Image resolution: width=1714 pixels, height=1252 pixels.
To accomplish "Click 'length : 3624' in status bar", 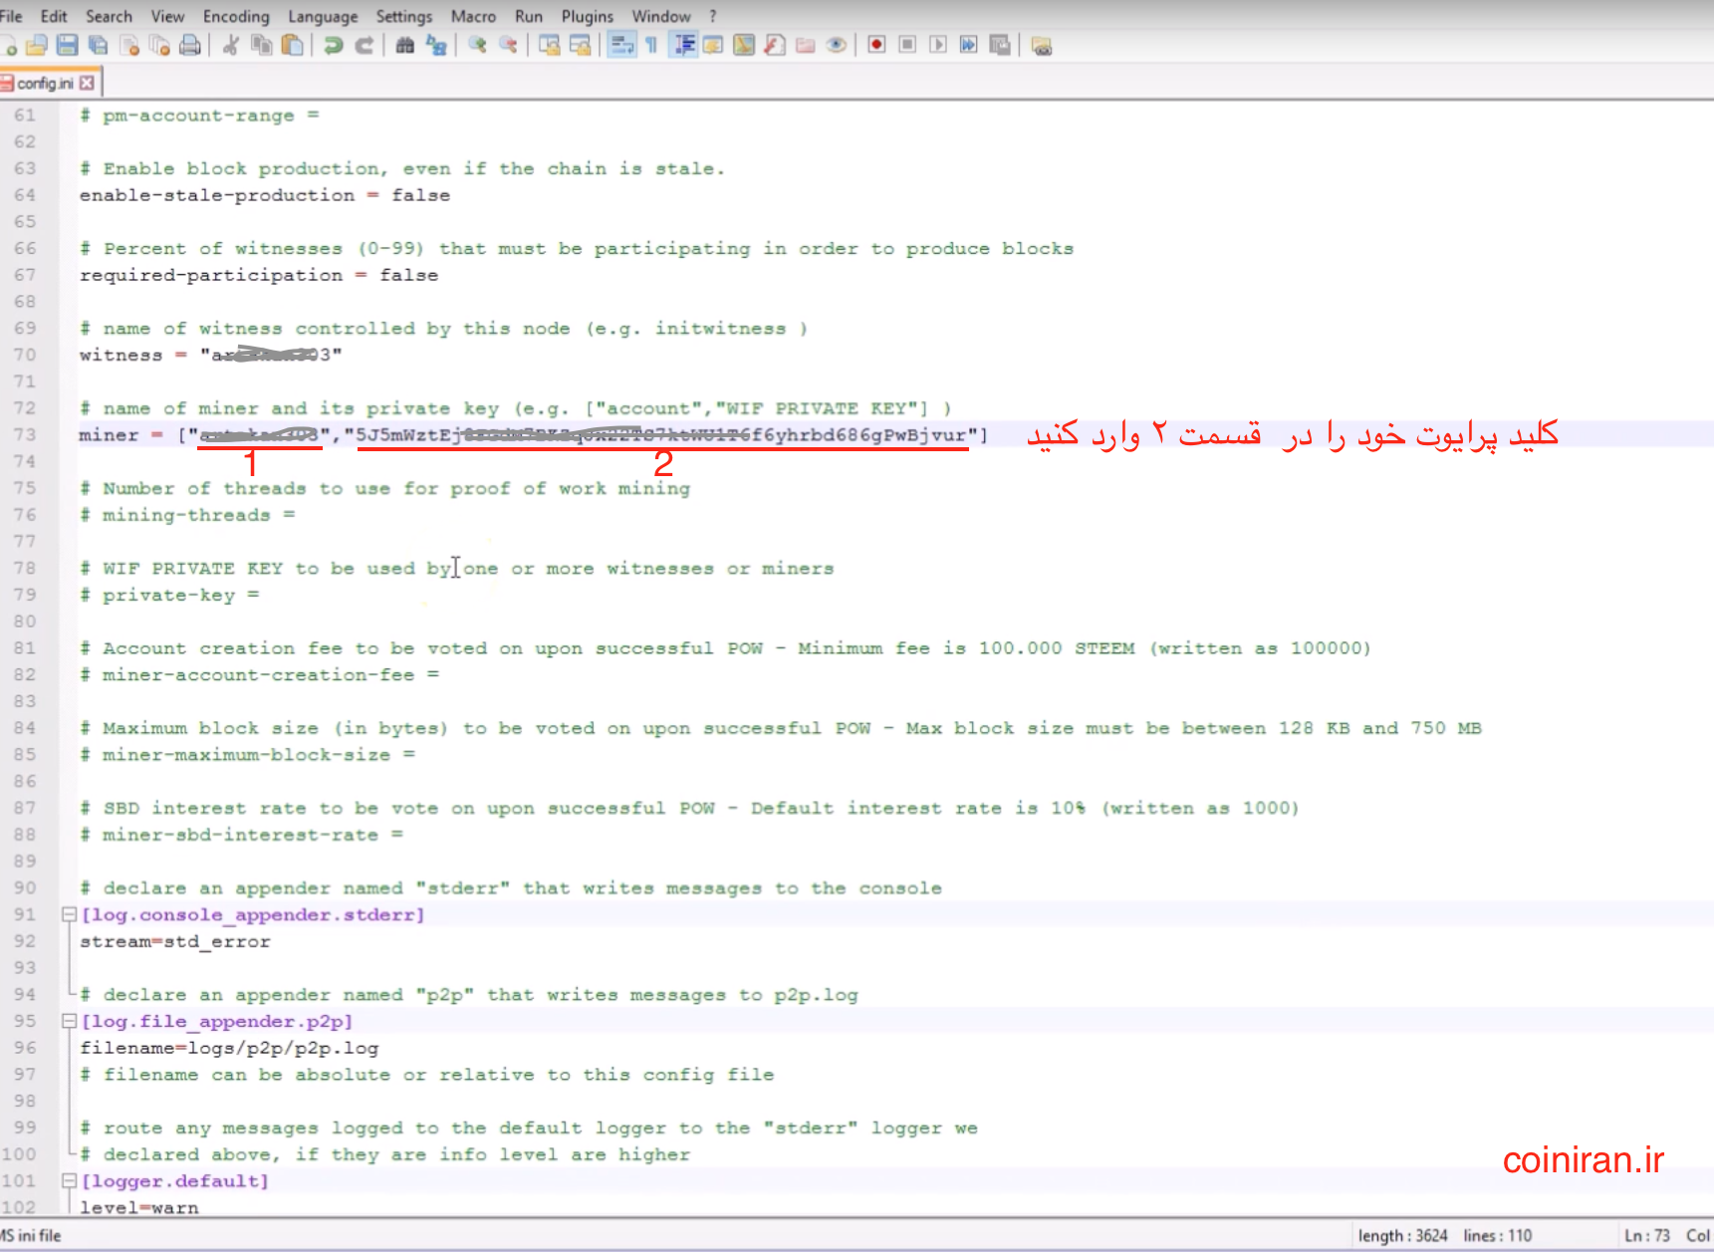I will tap(1402, 1235).
